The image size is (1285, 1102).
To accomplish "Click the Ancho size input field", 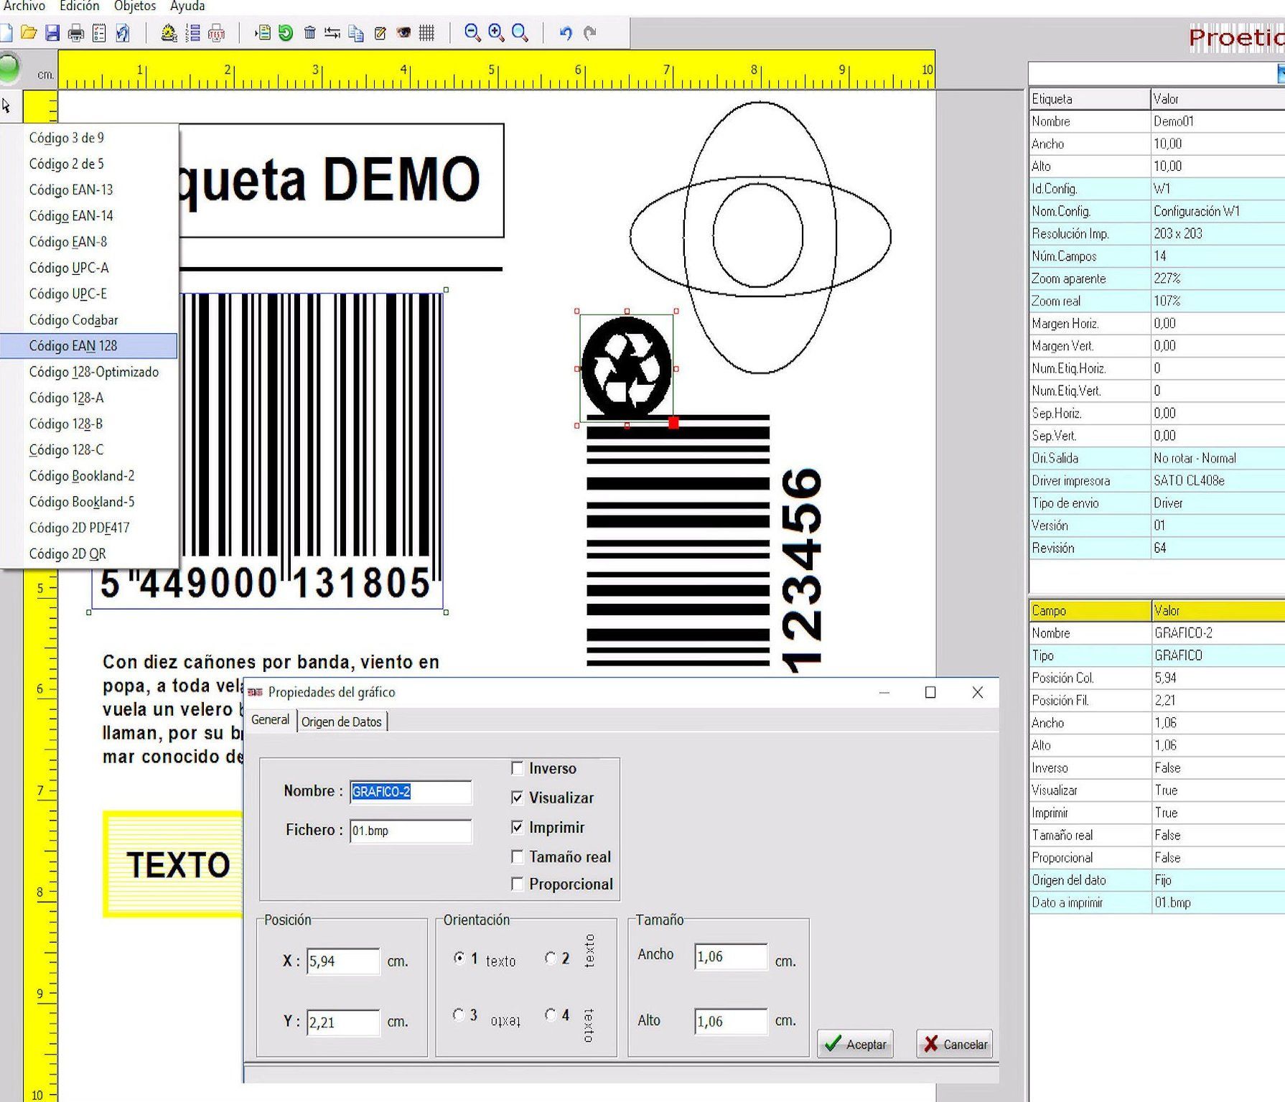I will 730,956.
